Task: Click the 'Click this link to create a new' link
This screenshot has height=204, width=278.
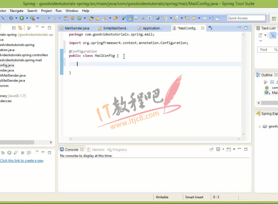Action: [22, 160]
